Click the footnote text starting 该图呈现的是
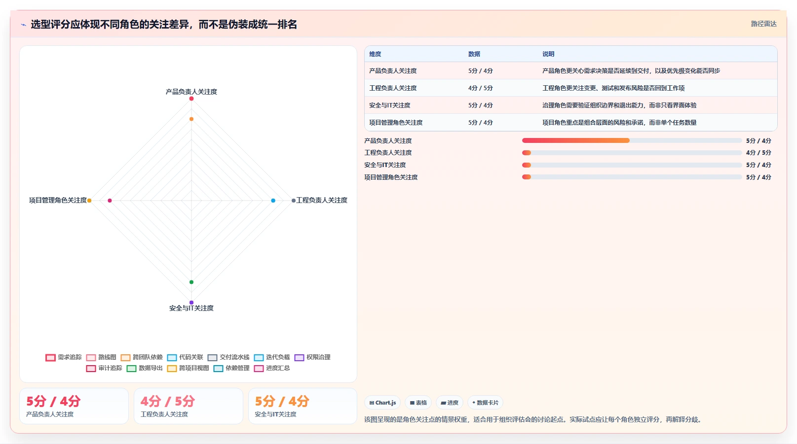Viewport: 797px width, 444px height. click(x=533, y=419)
